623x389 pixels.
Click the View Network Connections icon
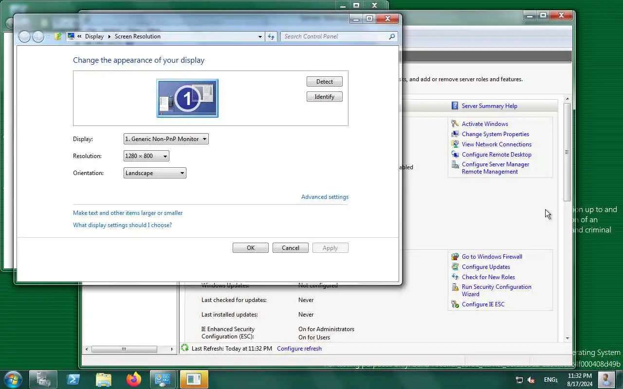point(455,144)
